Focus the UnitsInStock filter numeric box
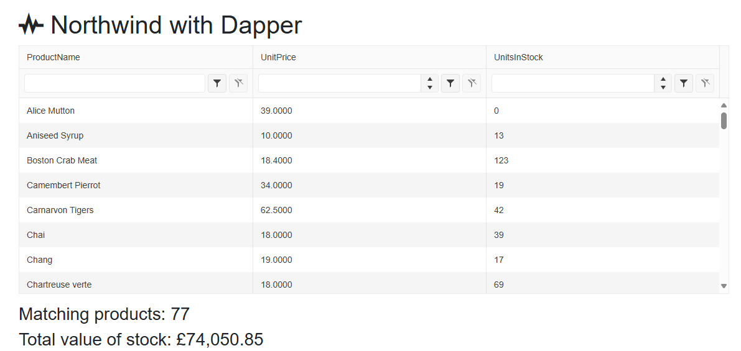 coord(573,83)
